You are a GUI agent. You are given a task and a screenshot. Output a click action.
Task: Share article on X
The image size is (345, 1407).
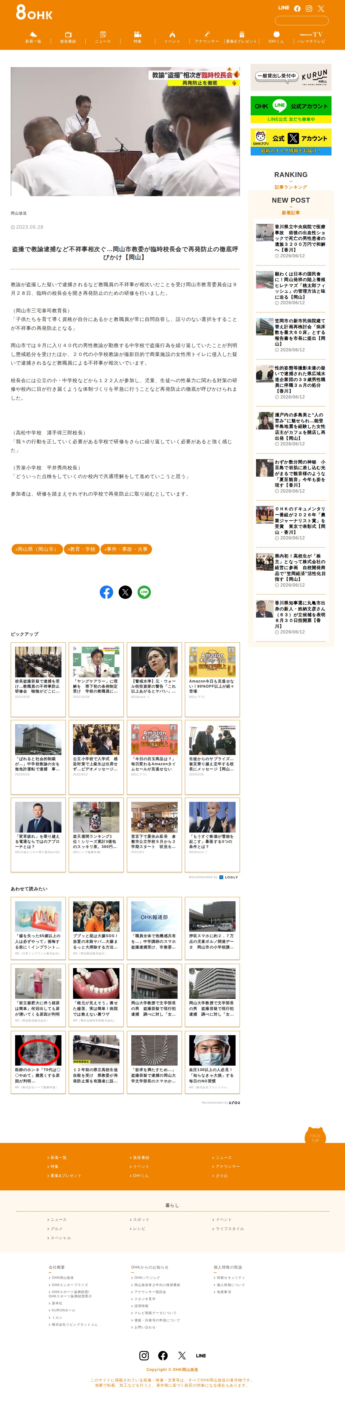125,592
